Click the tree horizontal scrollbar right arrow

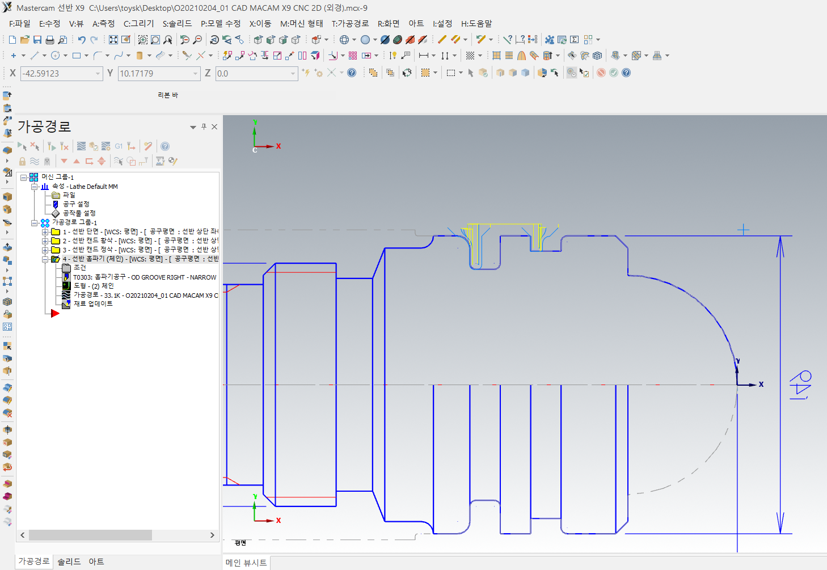(x=212, y=535)
